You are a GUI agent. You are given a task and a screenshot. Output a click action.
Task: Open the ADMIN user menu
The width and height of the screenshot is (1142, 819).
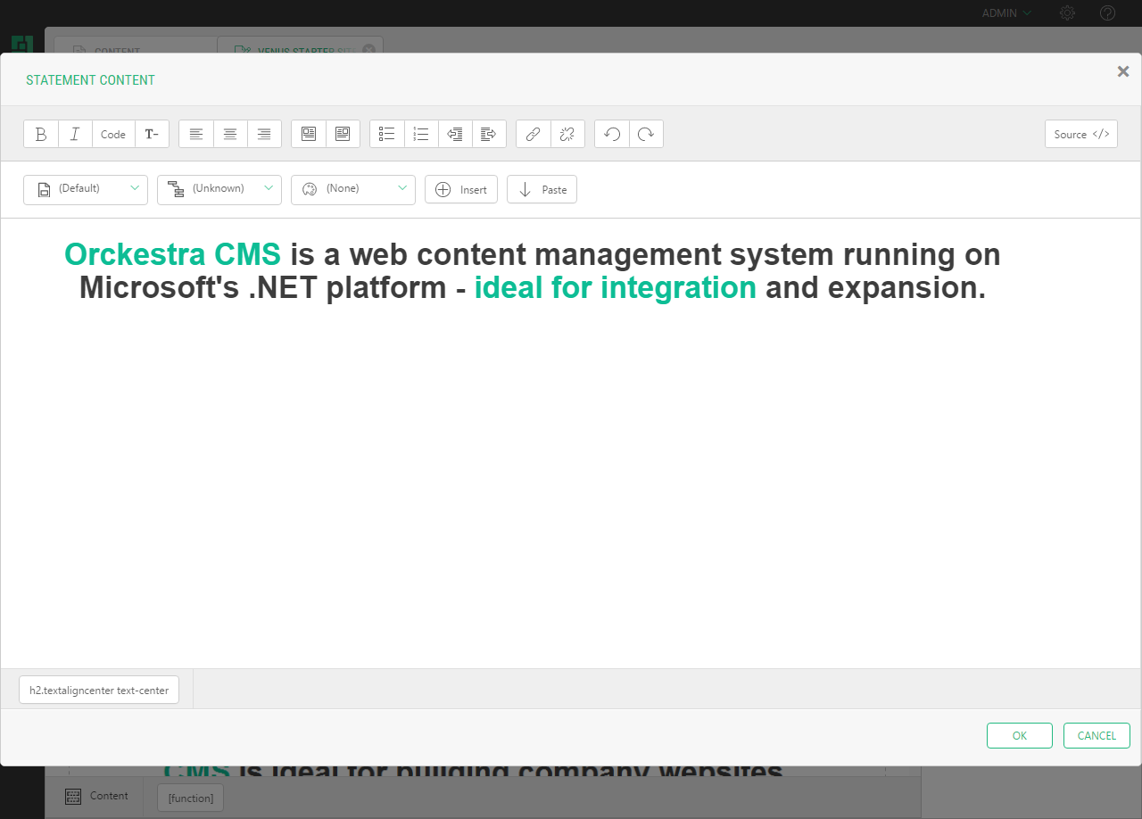pos(1006,13)
